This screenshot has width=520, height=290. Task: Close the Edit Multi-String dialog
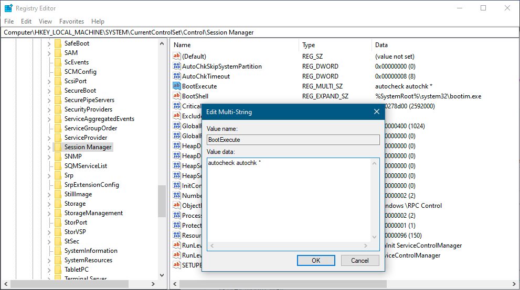pos(376,111)
